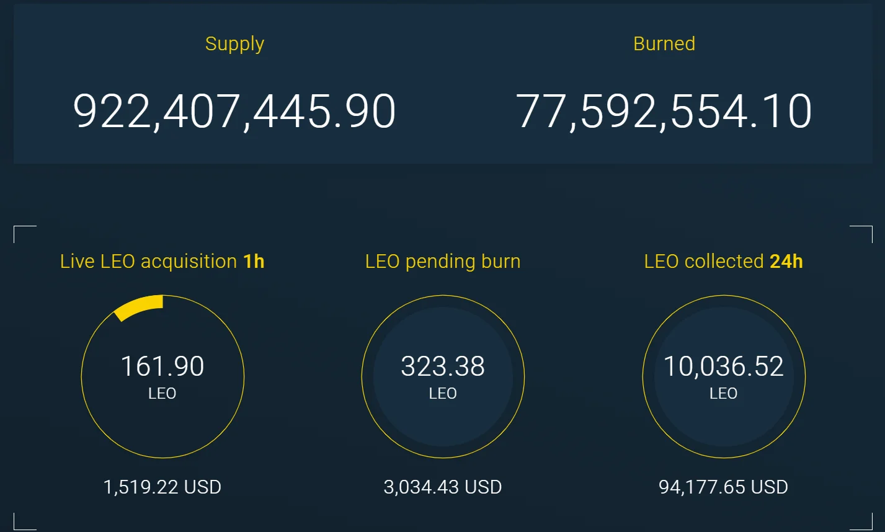Click the bottom-right corner bracket marker
This screenshot has width=885, height=532.
866,525
